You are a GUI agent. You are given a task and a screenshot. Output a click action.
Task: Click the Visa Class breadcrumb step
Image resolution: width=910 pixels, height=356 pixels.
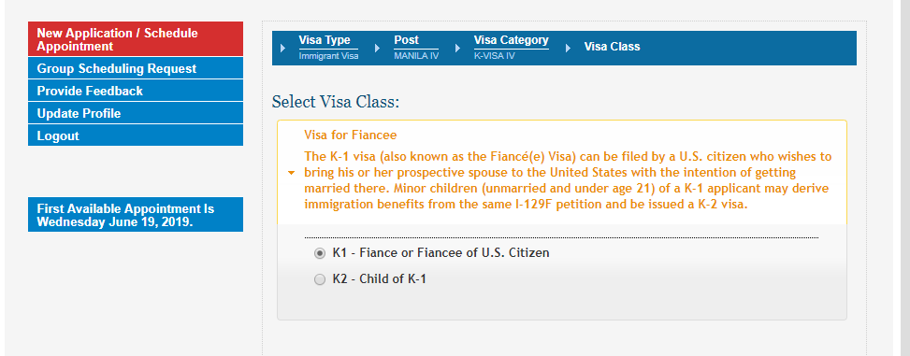(612, 47)
